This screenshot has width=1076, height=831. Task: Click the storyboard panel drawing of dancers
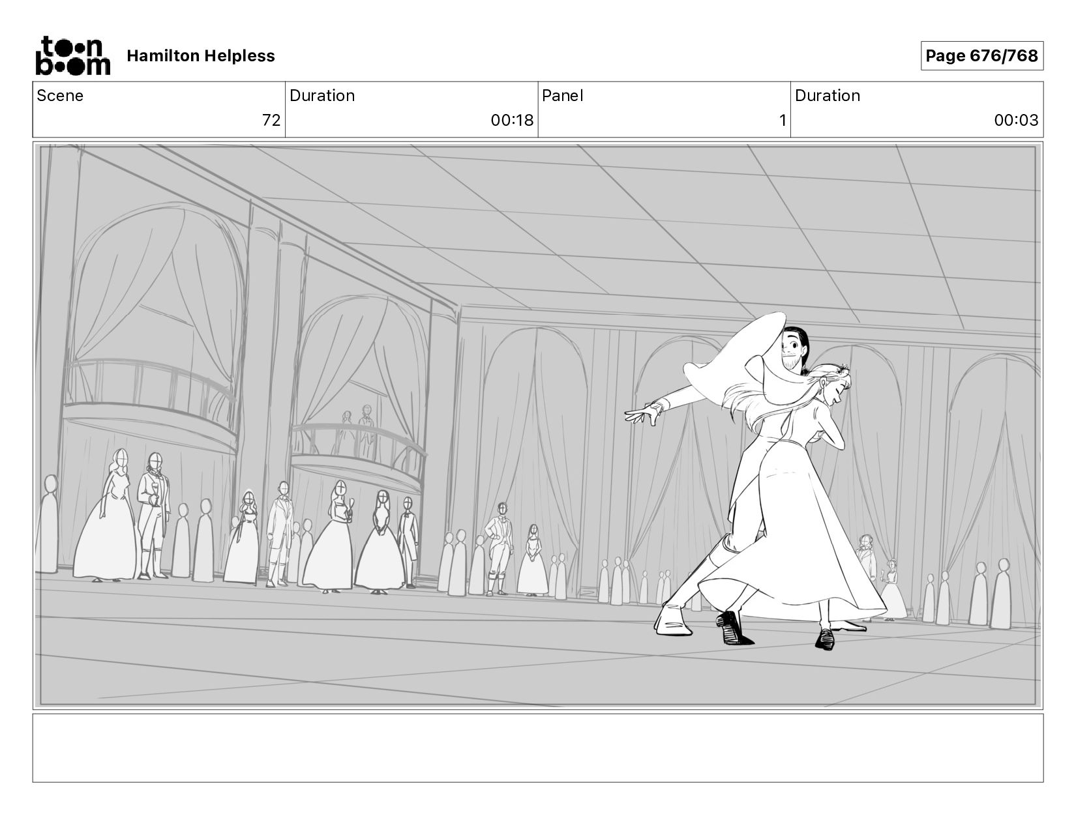[x=538, y=426]
